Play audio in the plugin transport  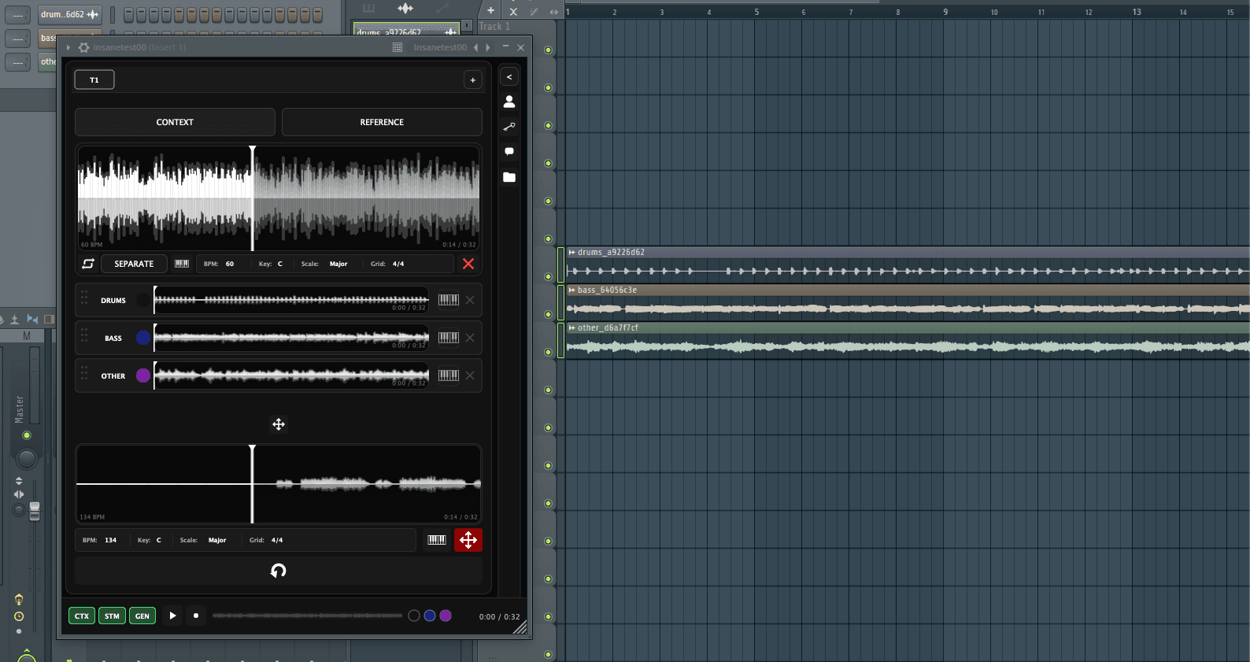point(172,616)
